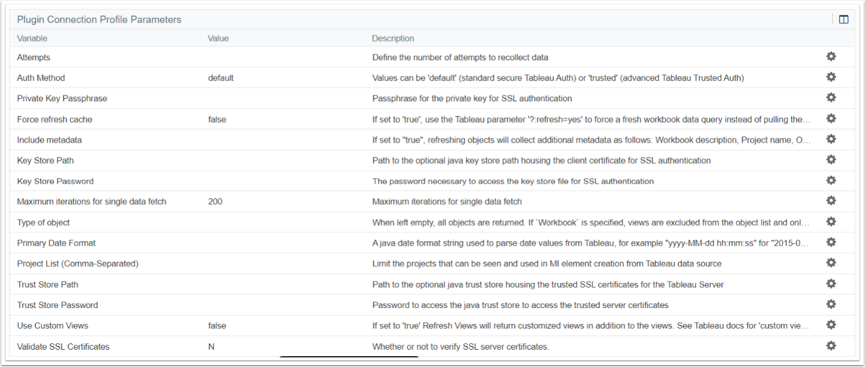This screenshot has width=865, height=367.
Task: Click the 'false' value of Force refresh cache
Action: 217,119
